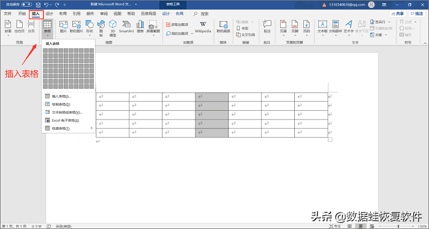Switch to Web Layout view in status bar
This screenshot has width=429, height=229.
[x=373, y=227]
